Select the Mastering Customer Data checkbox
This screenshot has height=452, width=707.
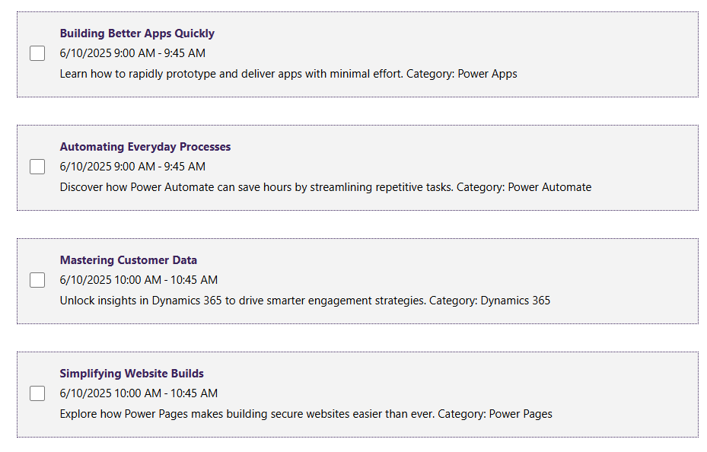pos(37,280)
